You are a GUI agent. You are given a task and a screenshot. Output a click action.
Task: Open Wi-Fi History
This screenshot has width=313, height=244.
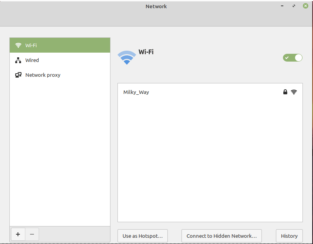[x=289, y=236]
